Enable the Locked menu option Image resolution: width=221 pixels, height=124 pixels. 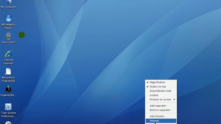pyautogui.click(x=161, y=95)
